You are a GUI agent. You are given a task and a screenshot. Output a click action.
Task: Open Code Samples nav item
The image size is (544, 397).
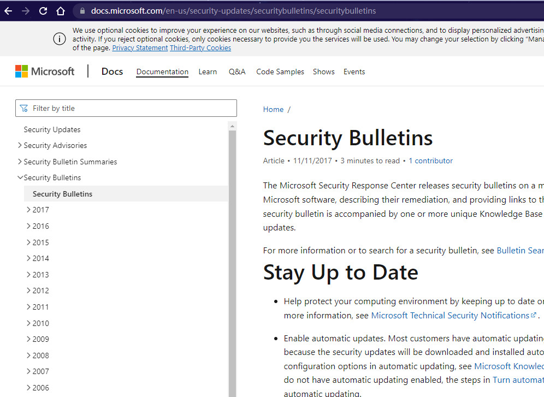(280, 72)
